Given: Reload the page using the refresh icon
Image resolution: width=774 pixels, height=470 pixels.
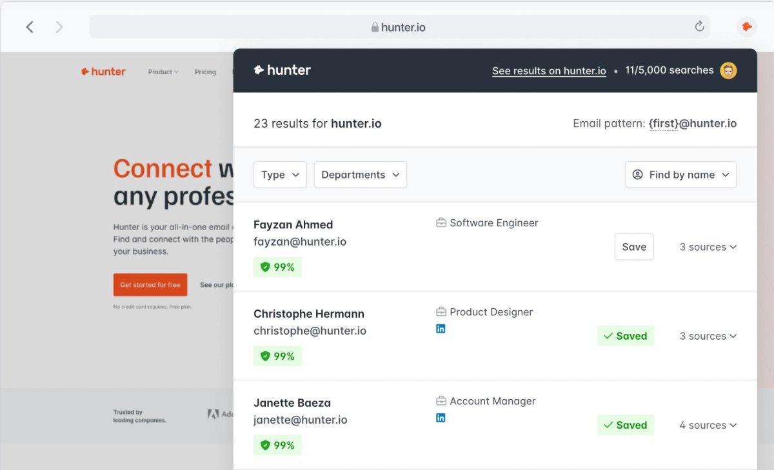Looking at the screenshot, I should [x=699, y=26].
